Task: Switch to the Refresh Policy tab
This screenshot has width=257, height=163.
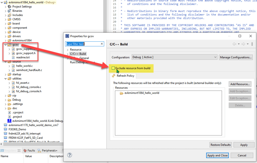Action: pos(125,76)
